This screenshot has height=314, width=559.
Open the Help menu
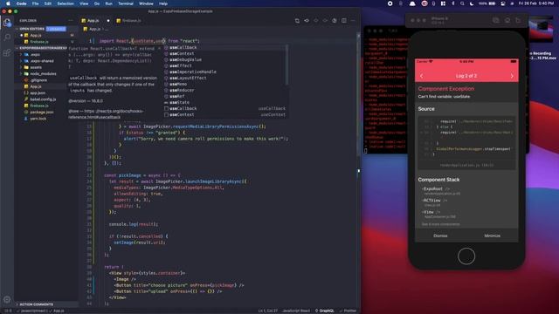pyautogui.click(x=163, y=3)
